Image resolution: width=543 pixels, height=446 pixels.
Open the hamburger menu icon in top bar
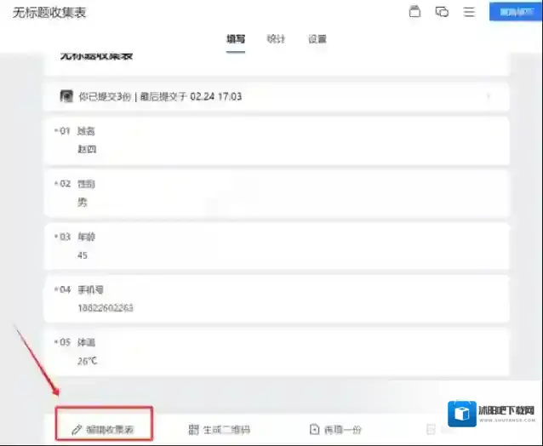click(x=469, y=12)
